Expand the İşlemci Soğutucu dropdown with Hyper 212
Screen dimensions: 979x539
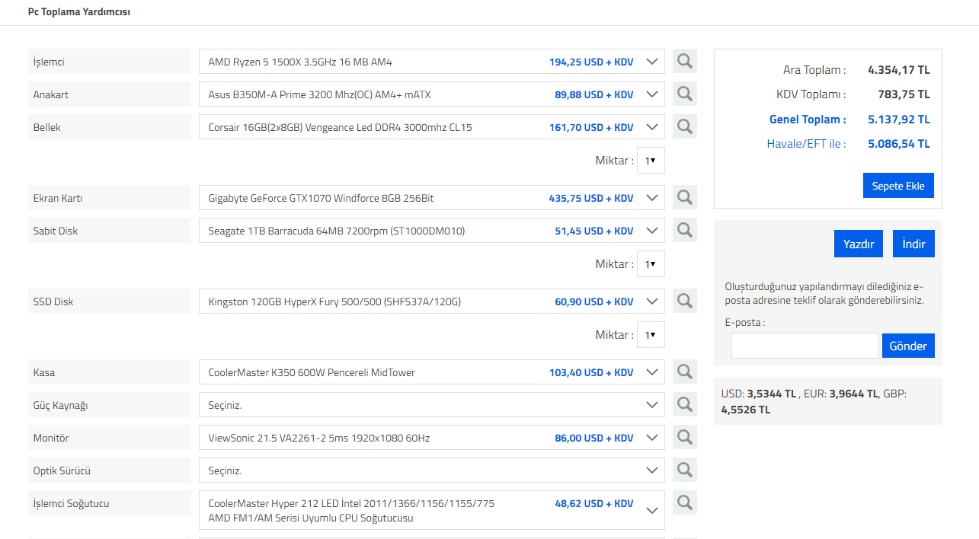431,510
